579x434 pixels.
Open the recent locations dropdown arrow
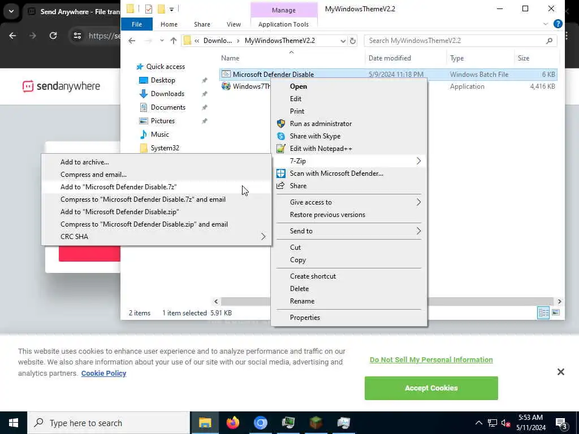[162, 41]
